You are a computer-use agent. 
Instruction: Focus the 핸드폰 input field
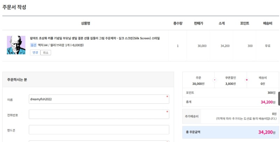pos(99,130)
